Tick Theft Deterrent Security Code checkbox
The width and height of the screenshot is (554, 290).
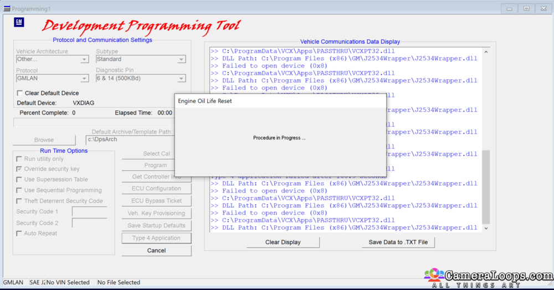point(19,201)
